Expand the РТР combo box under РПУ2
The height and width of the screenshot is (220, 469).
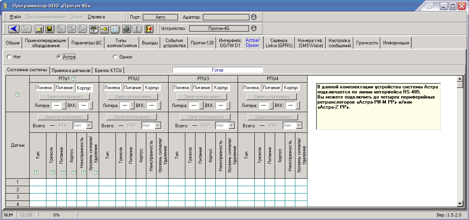[x=158, y=125]
